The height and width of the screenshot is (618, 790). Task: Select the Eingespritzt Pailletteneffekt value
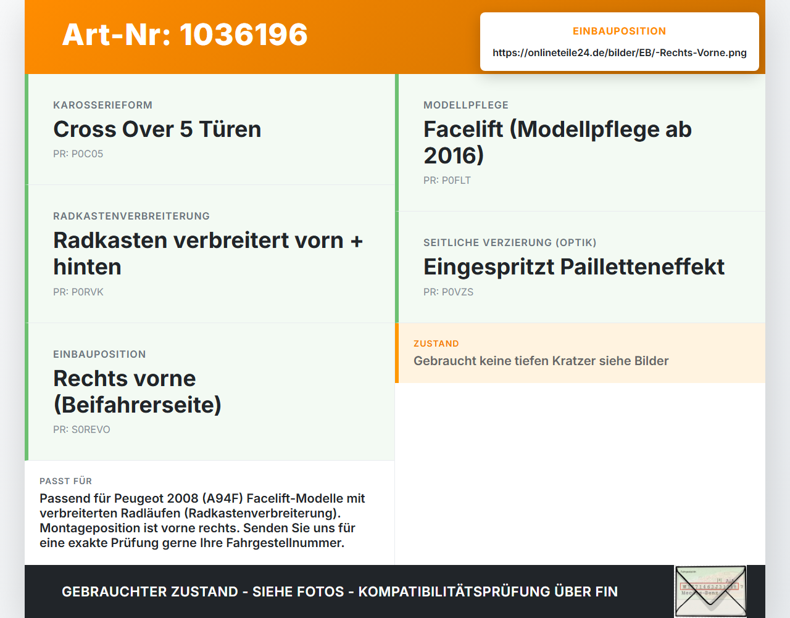coord(574,267)
